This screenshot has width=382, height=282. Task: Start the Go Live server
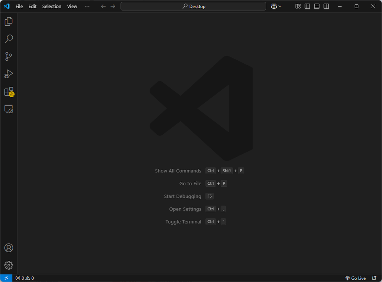356,278
